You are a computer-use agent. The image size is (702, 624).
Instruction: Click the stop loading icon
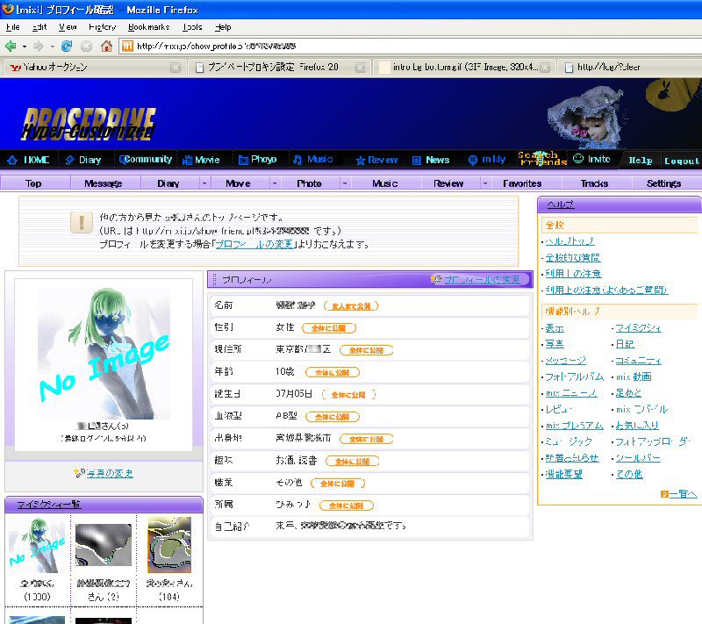click(x=86, y=46)
